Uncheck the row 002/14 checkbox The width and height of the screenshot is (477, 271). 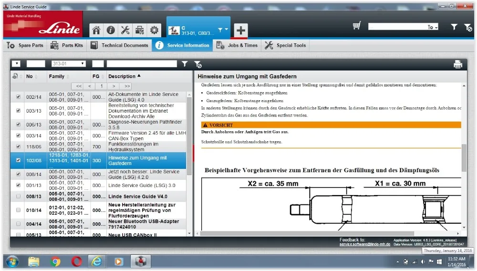coord(18,97)
